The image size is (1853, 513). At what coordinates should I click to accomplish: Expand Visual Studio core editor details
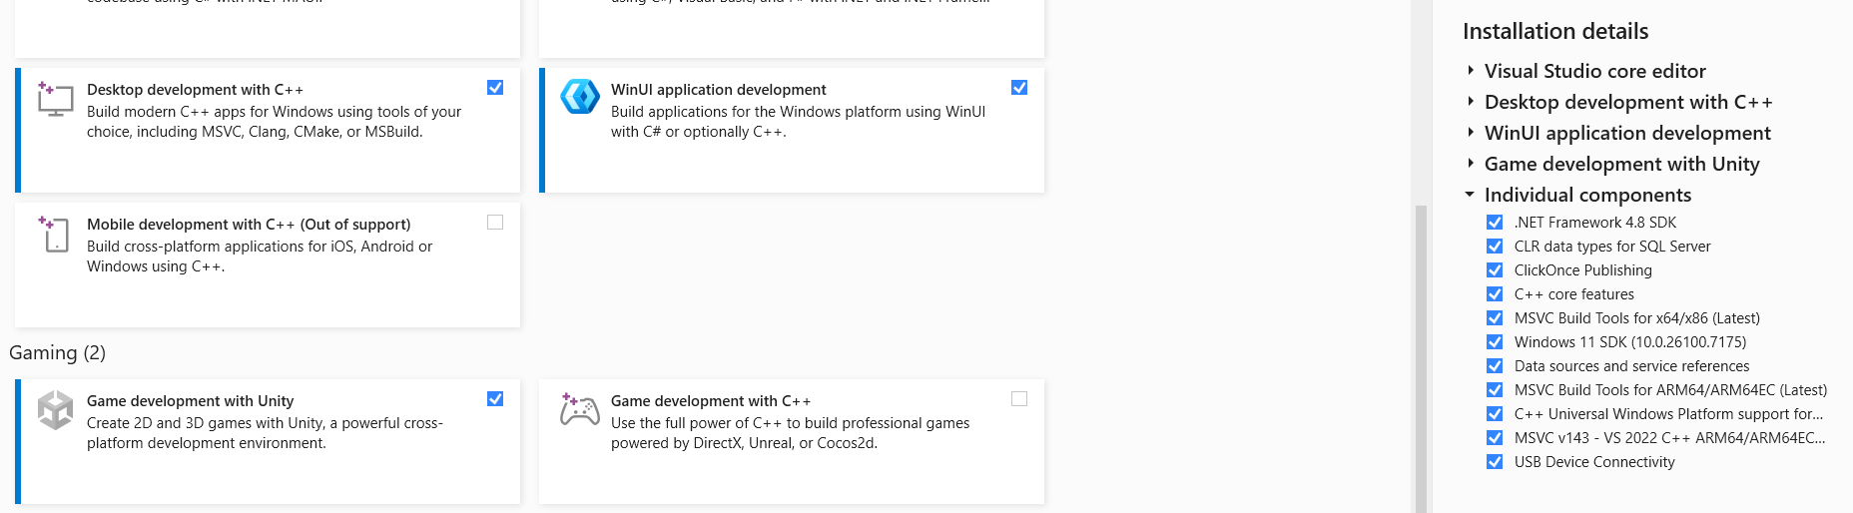click(1471, 71)
